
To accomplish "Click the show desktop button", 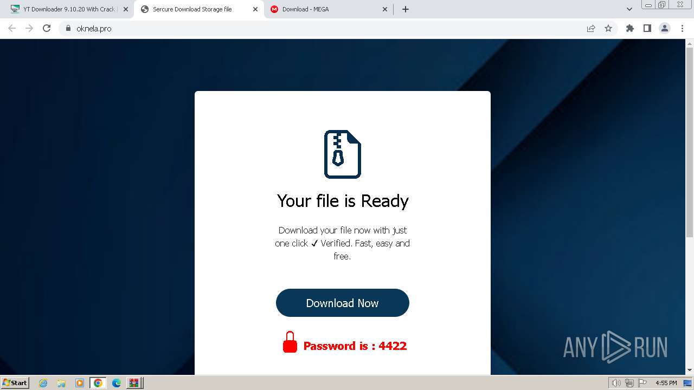I will point(688,383).
